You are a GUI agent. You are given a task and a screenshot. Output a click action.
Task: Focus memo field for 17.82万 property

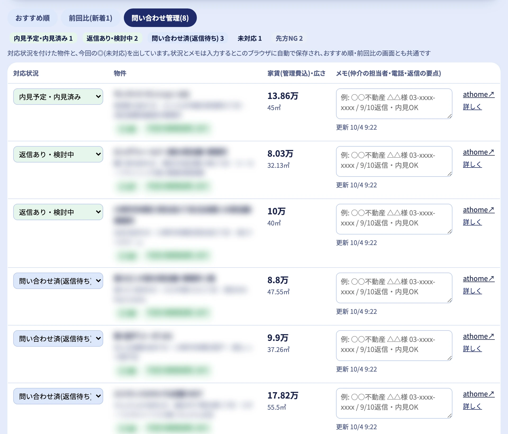(394, 403)
